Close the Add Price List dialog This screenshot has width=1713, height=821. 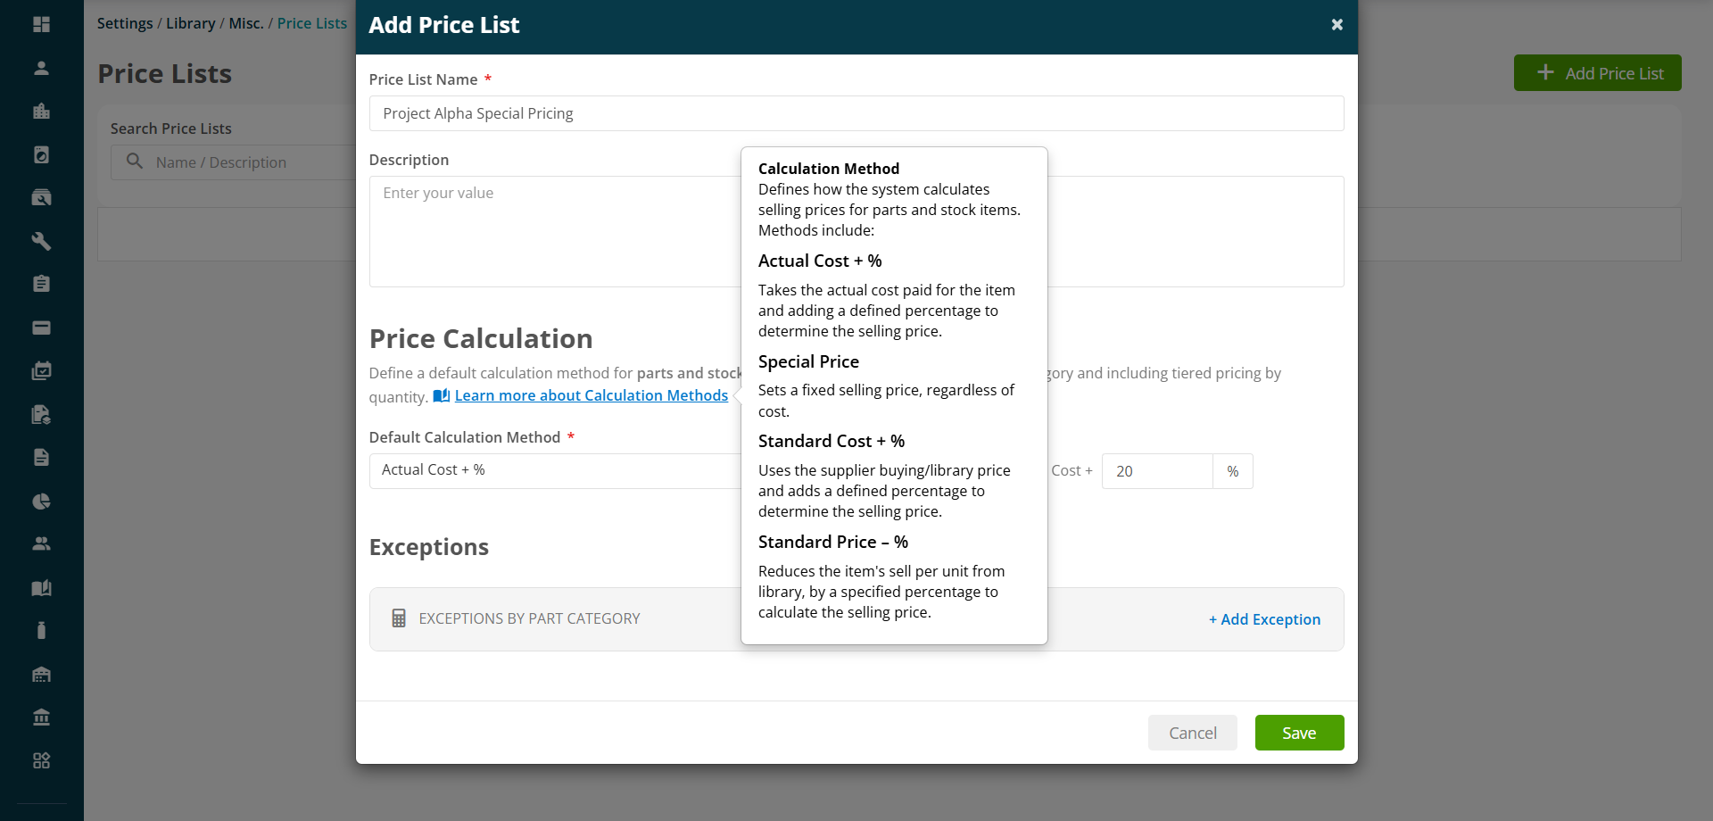click(1336, 25)
